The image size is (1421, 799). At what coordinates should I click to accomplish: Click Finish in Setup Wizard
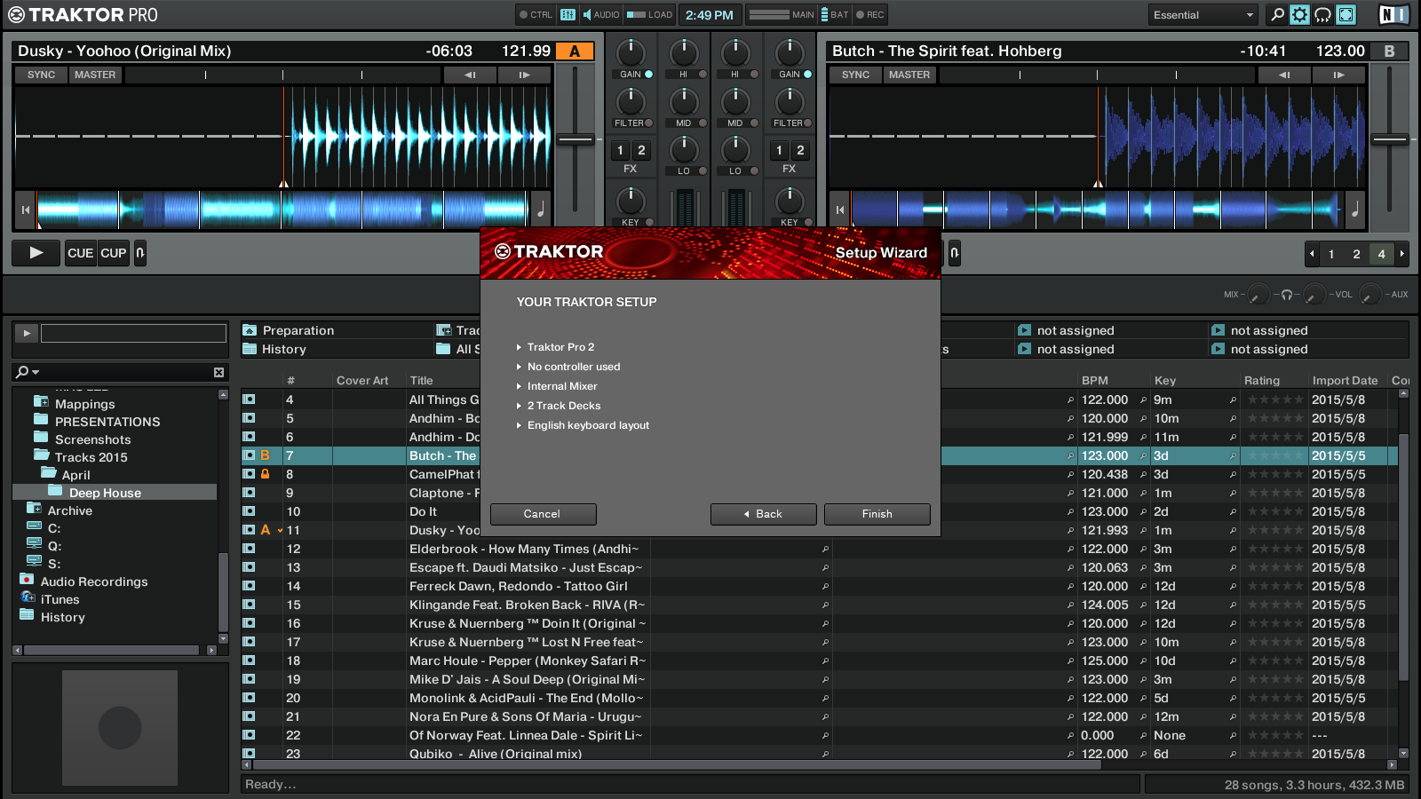877,514
